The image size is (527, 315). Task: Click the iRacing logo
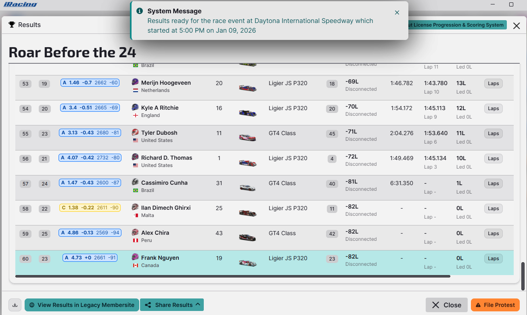pos(20,4)
